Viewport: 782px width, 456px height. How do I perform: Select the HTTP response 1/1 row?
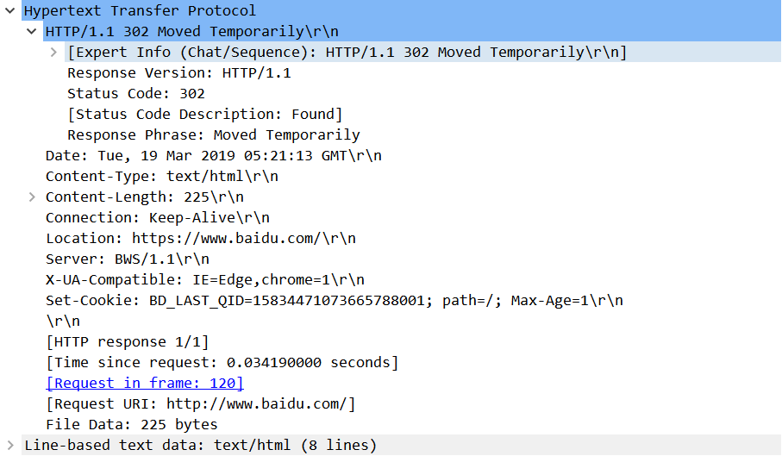(128, 342)
